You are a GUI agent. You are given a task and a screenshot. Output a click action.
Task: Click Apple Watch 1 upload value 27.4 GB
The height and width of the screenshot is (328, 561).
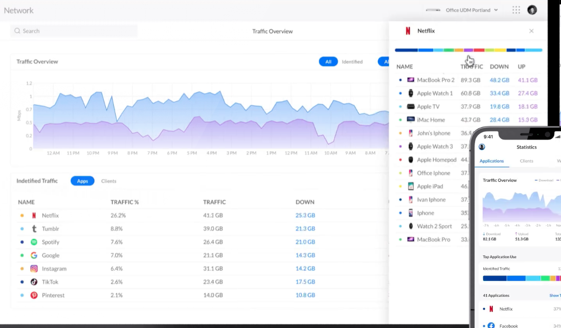pos(528,93)
